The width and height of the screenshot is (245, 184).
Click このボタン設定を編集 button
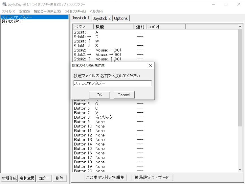pos(106,177)
